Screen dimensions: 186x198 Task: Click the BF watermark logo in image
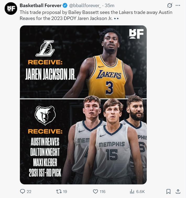(x=136, y=34)
